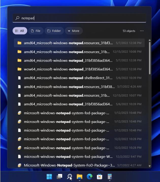The image size is (160, 182).
Task: Expand the More filter dropdown
Action: 74,31
